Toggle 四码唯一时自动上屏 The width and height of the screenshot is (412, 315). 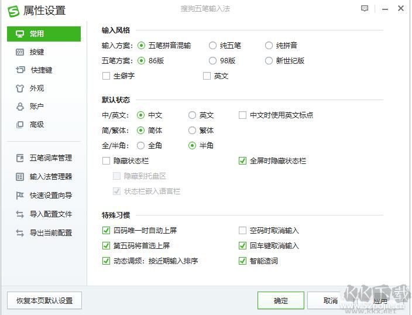click(x=106, y=231)
